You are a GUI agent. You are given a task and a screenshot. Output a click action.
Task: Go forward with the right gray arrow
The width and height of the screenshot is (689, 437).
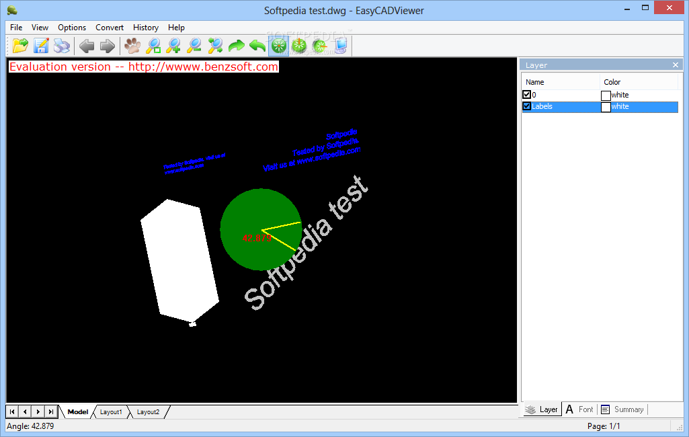click(108, 46)
